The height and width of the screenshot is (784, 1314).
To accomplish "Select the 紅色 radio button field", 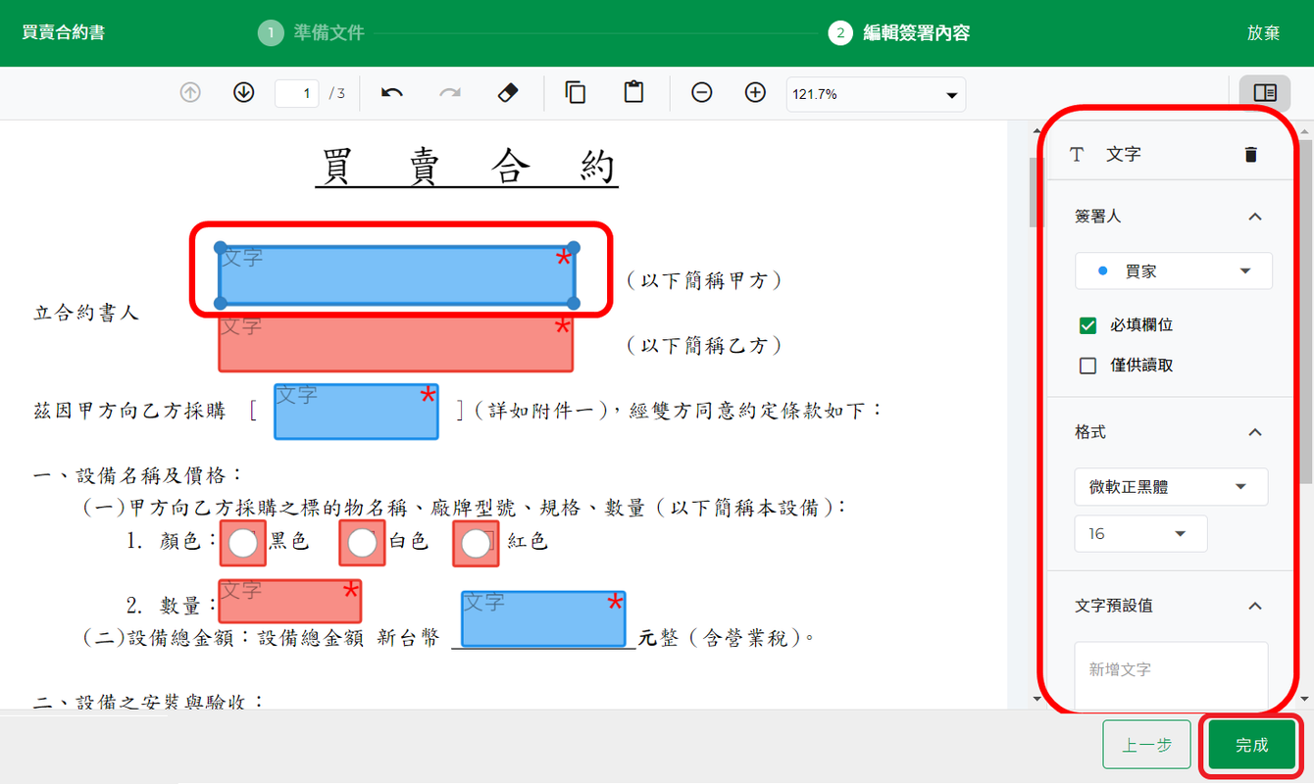I will (476, 543).
